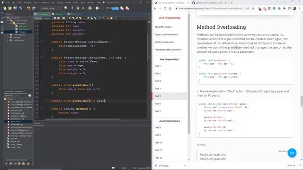Collapse the Source Packages tree node

[8, 21]
